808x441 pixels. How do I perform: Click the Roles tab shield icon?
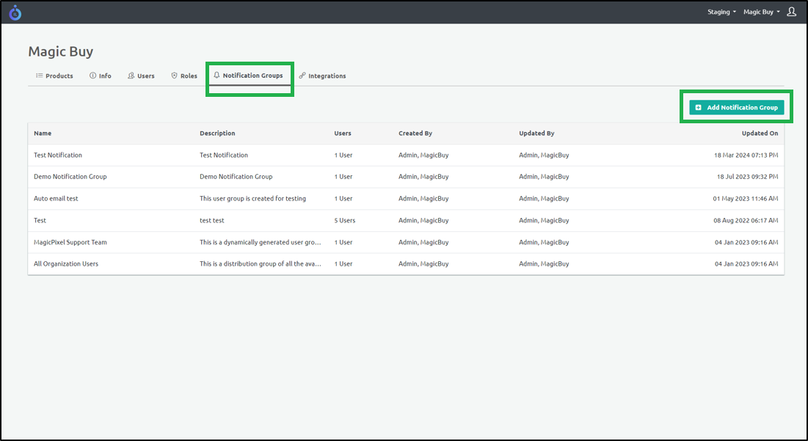coord(174,76)
